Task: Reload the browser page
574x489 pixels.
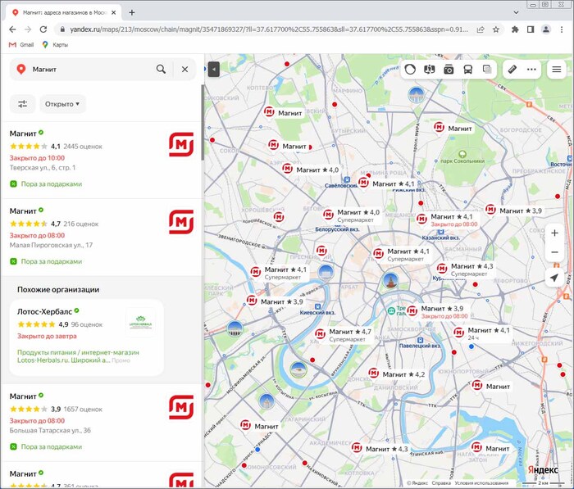Action: (x=43, y=29)
